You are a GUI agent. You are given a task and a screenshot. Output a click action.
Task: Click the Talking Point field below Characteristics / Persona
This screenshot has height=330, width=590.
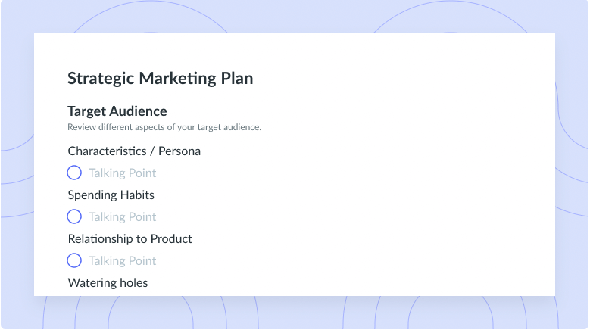click(122, 173)
